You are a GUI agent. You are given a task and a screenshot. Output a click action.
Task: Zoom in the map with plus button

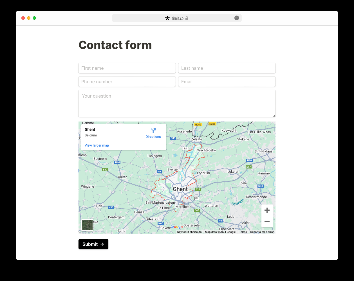[267, 210]
